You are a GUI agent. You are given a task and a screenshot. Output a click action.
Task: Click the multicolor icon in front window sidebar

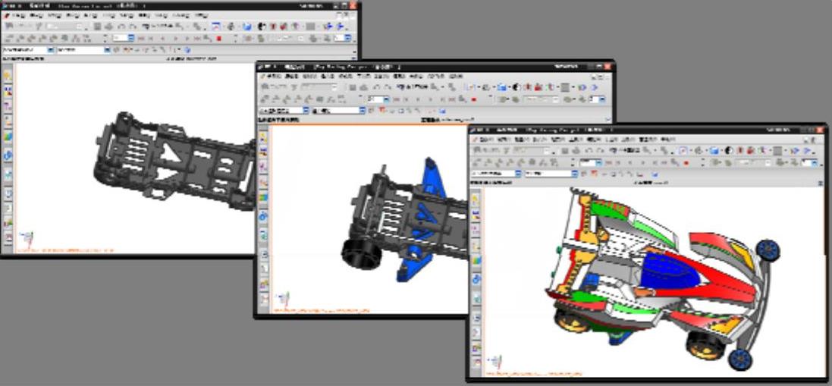click(476, 260)
